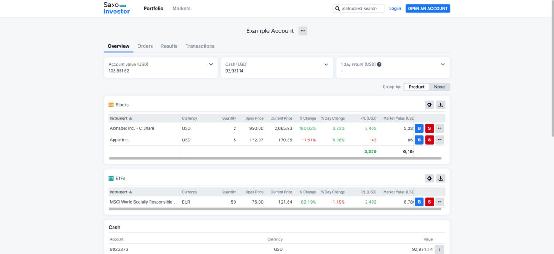This screenshot has width=554, height=254.
Task: Click the cash value 92,931.14 in Cash table
Action: [422, 249]
